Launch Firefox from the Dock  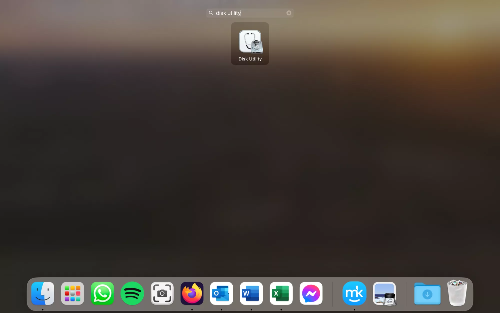192,293
